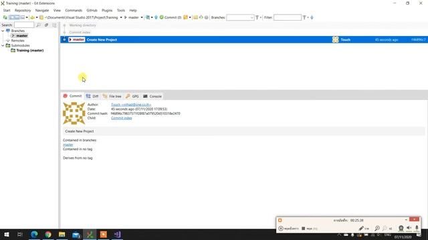Open the Start menu
The image size is (428, 240).
click(x=7, y=11)
